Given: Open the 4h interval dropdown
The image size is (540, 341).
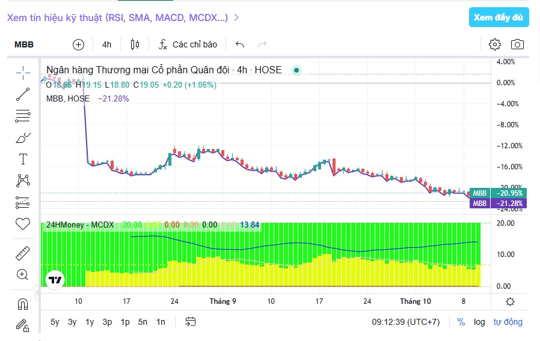Looking at the screenshot, I should click(107, 44).
